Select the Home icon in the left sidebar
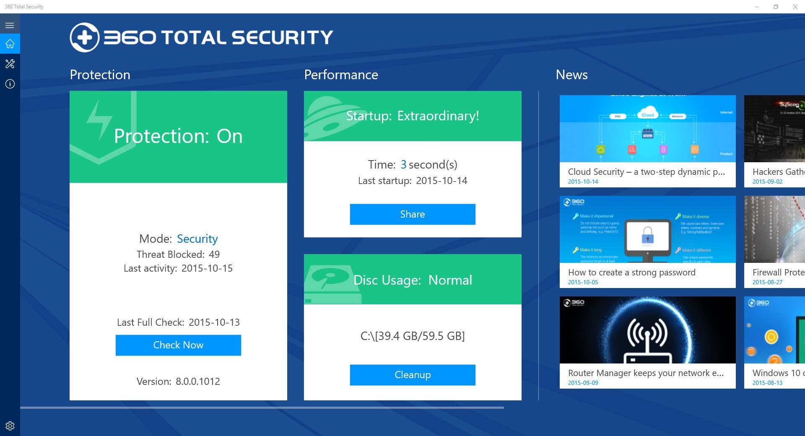 tap(9, 44)
